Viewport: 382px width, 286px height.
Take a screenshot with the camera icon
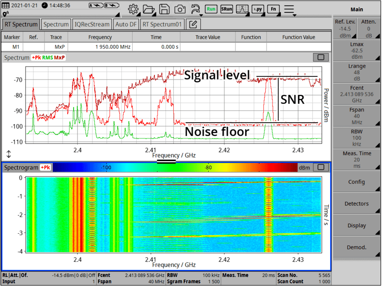[179, 9]
